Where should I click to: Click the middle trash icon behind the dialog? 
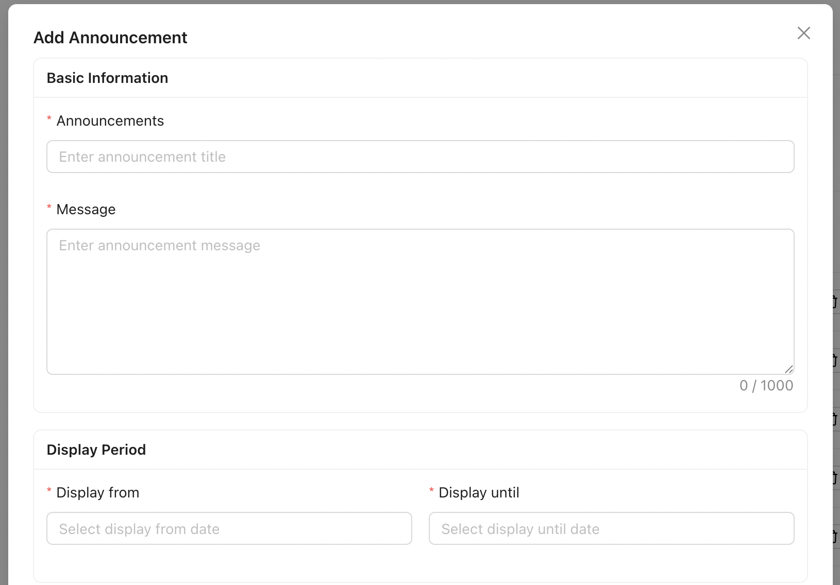click(835, 419)
